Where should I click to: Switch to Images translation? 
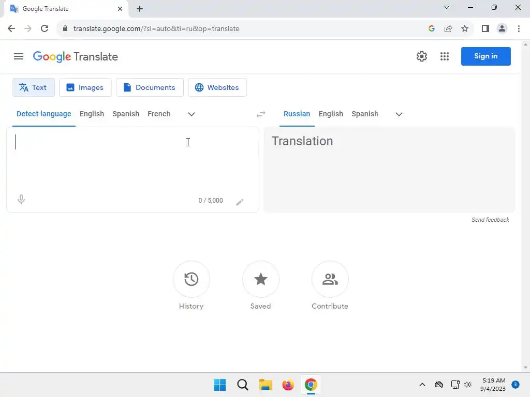(x=85, y=87)
